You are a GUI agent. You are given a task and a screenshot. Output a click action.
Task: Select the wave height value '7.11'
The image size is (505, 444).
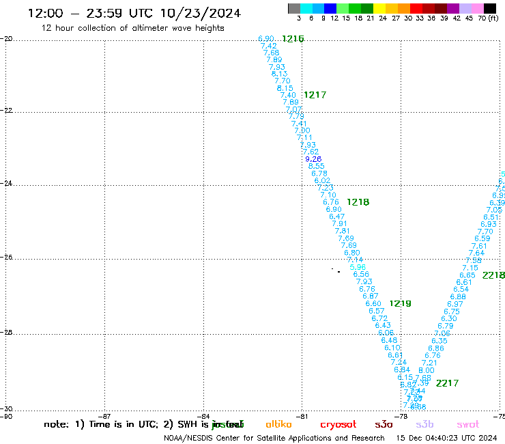[304, 138]
